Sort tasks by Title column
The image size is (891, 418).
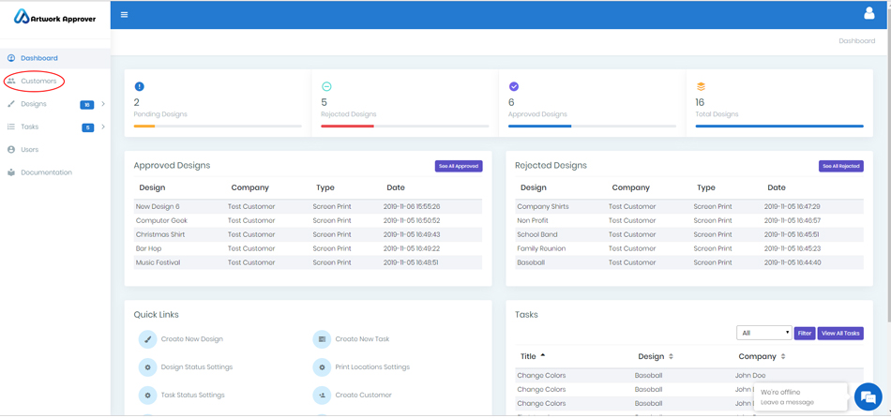533,356
